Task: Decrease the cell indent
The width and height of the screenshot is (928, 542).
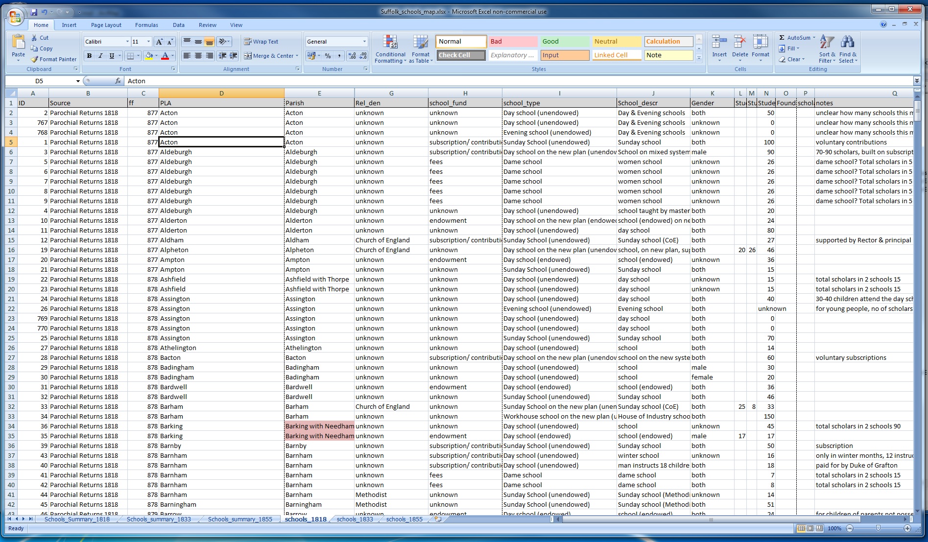Action: (222, 56)
